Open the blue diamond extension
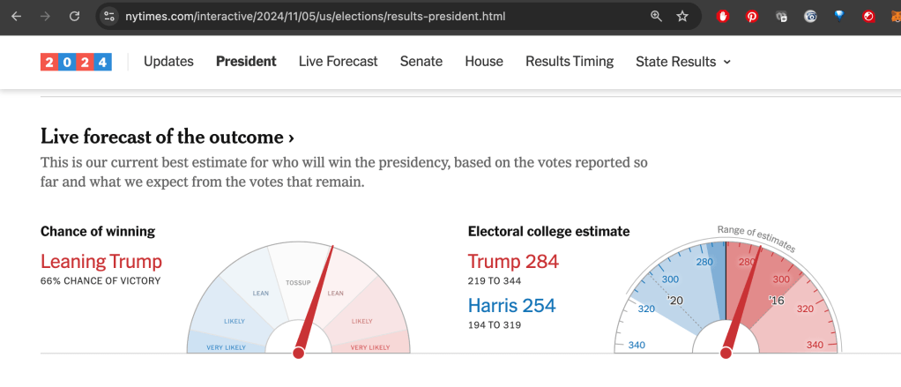The width and height of the screenshot is (901, 387). 839,16
